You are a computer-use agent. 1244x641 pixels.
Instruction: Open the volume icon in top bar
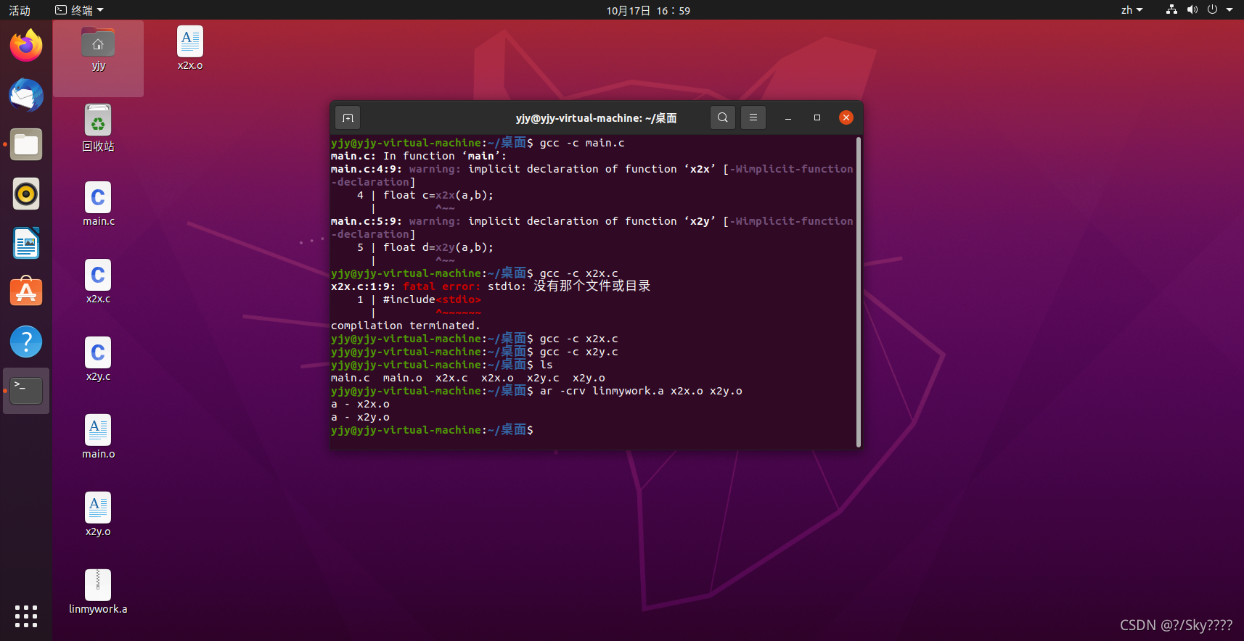click(1192, 10)
